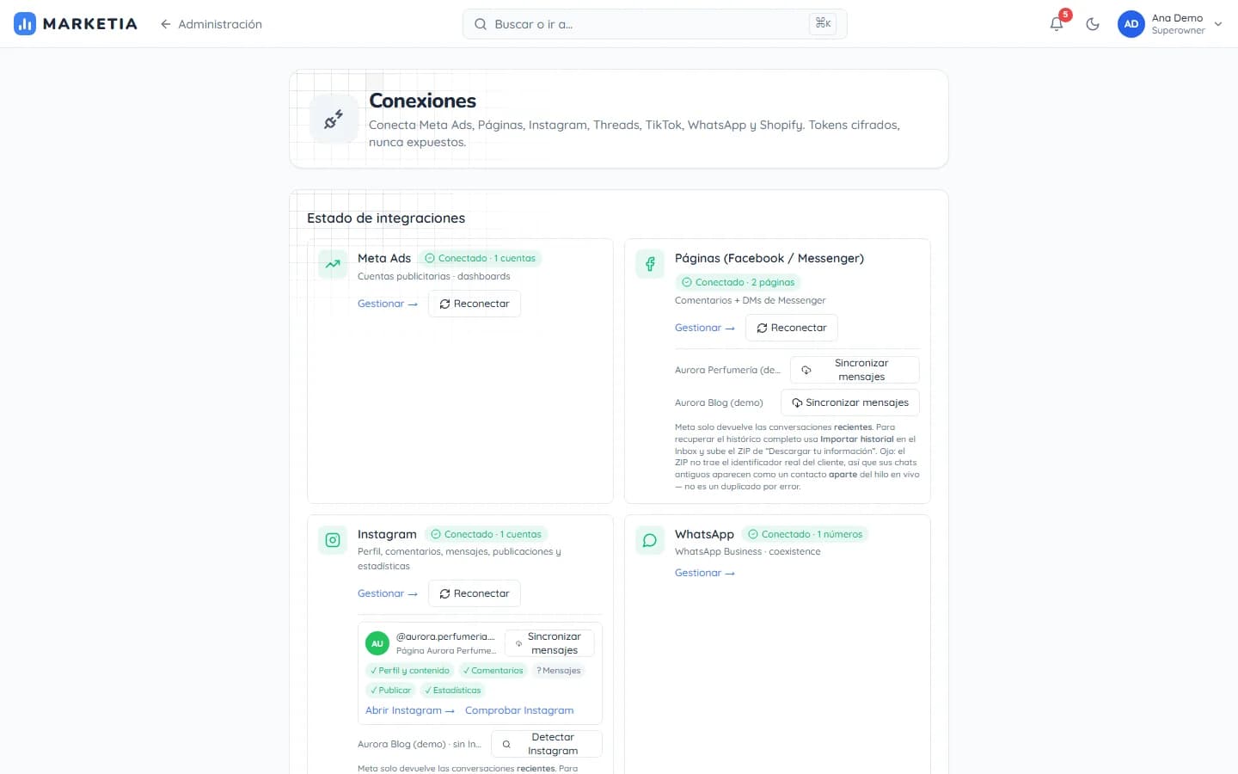Click the ⌘K shortcut badge

point(823,24)
